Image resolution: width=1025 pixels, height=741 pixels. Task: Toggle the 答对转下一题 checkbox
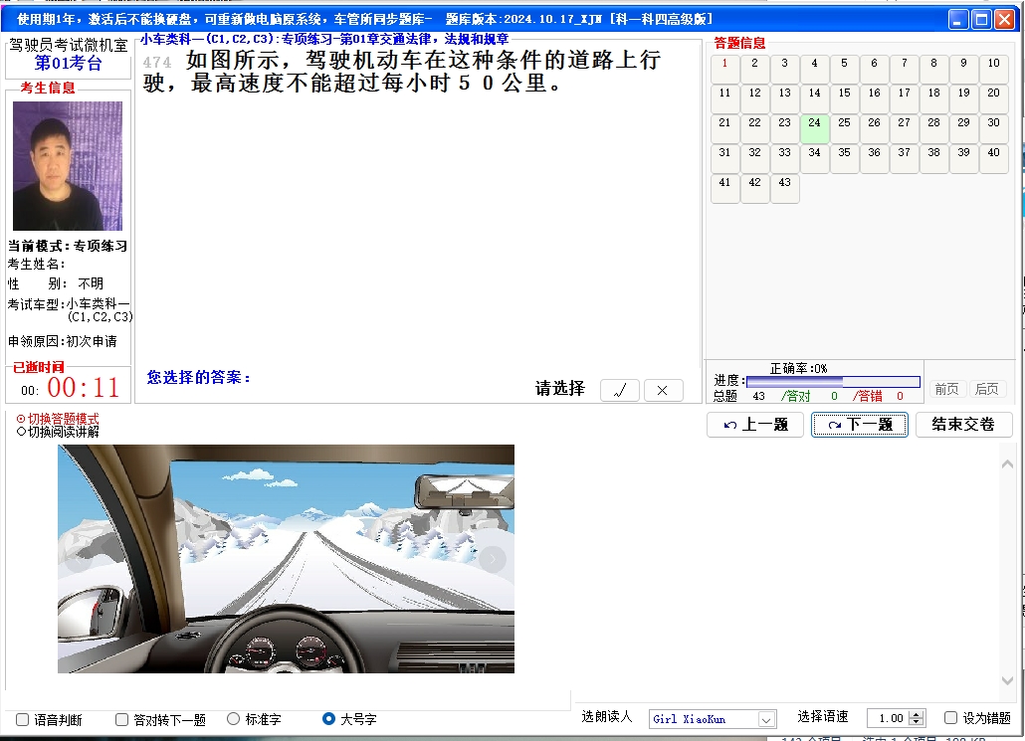pos(122,719)
